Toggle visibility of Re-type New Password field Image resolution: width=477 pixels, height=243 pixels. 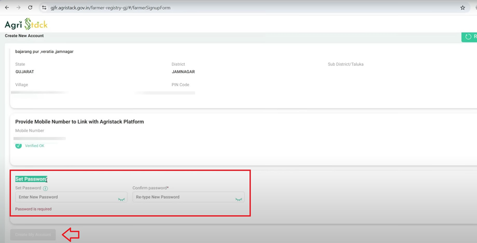[238, 199]
